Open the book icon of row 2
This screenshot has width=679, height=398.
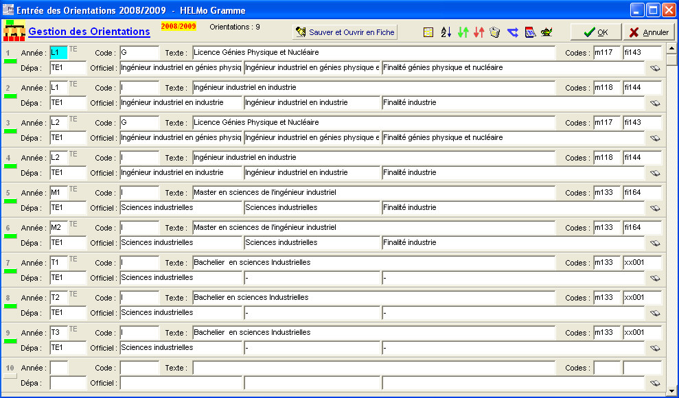pyautogui.click(x=655, y=103)
